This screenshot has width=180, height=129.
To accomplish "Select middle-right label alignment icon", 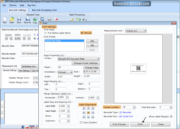I will (x=93, y=113).
